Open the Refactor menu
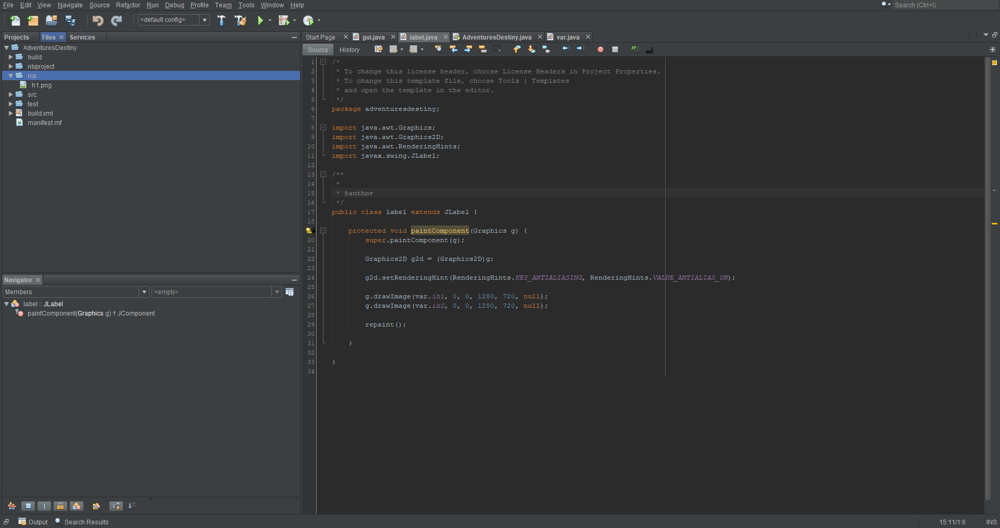Screen dimensions: 1000x528 (128, 5)
